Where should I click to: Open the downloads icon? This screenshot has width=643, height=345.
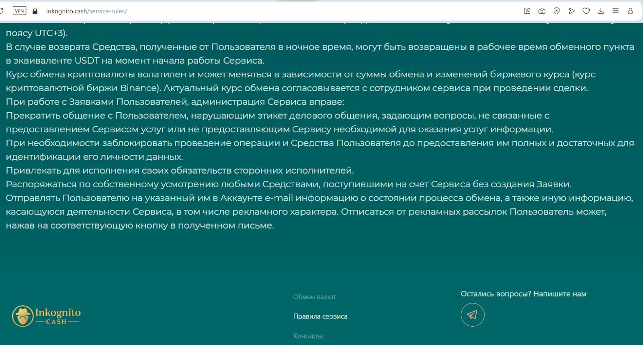[x=601, y=11]
